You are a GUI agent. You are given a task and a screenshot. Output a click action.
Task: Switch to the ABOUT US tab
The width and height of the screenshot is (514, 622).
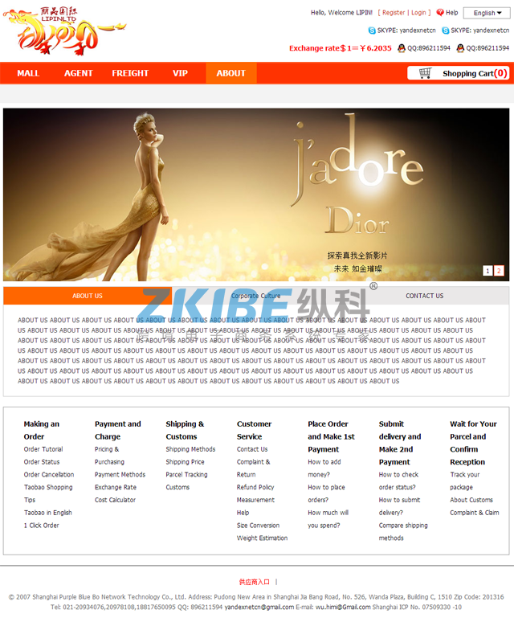pos(88,296)
